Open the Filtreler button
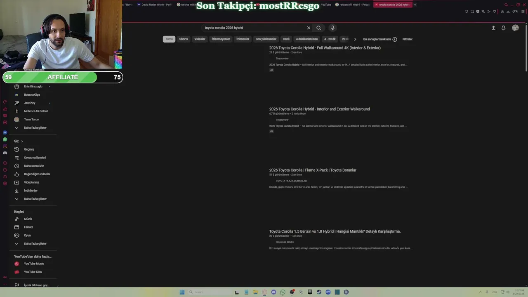528x297 pixels. (x=408, y=39)
